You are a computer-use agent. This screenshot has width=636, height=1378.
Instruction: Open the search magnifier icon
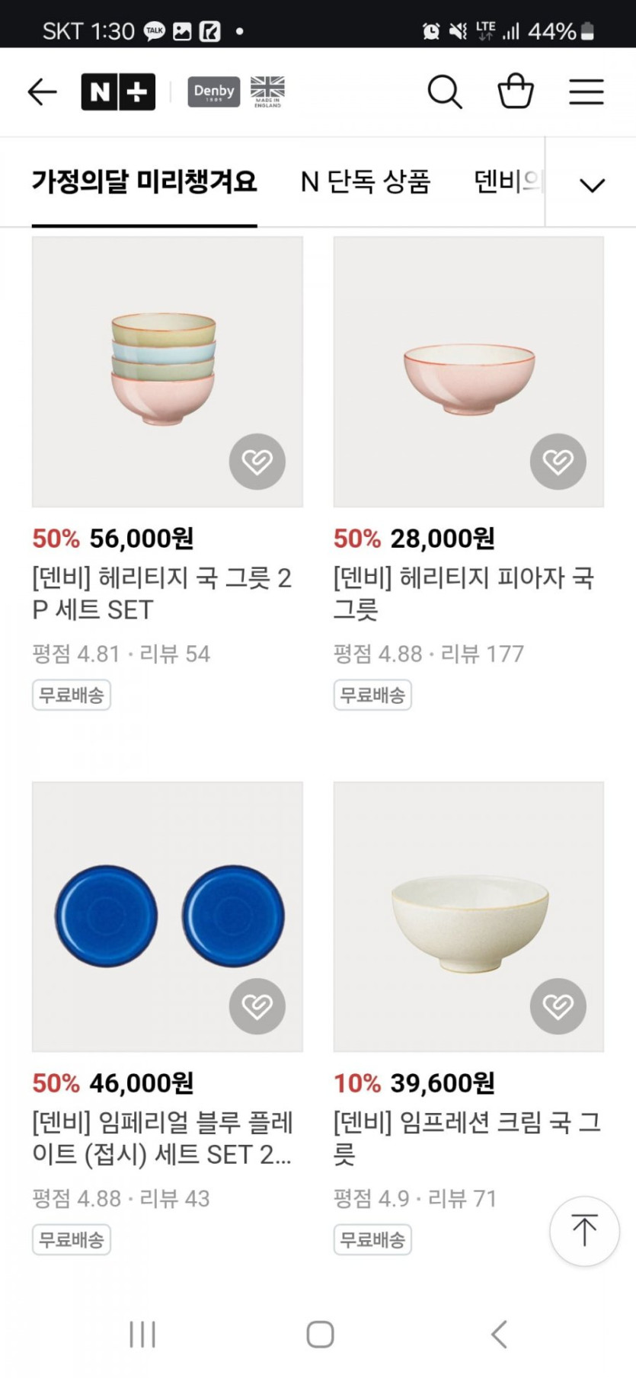pos(445,92)
